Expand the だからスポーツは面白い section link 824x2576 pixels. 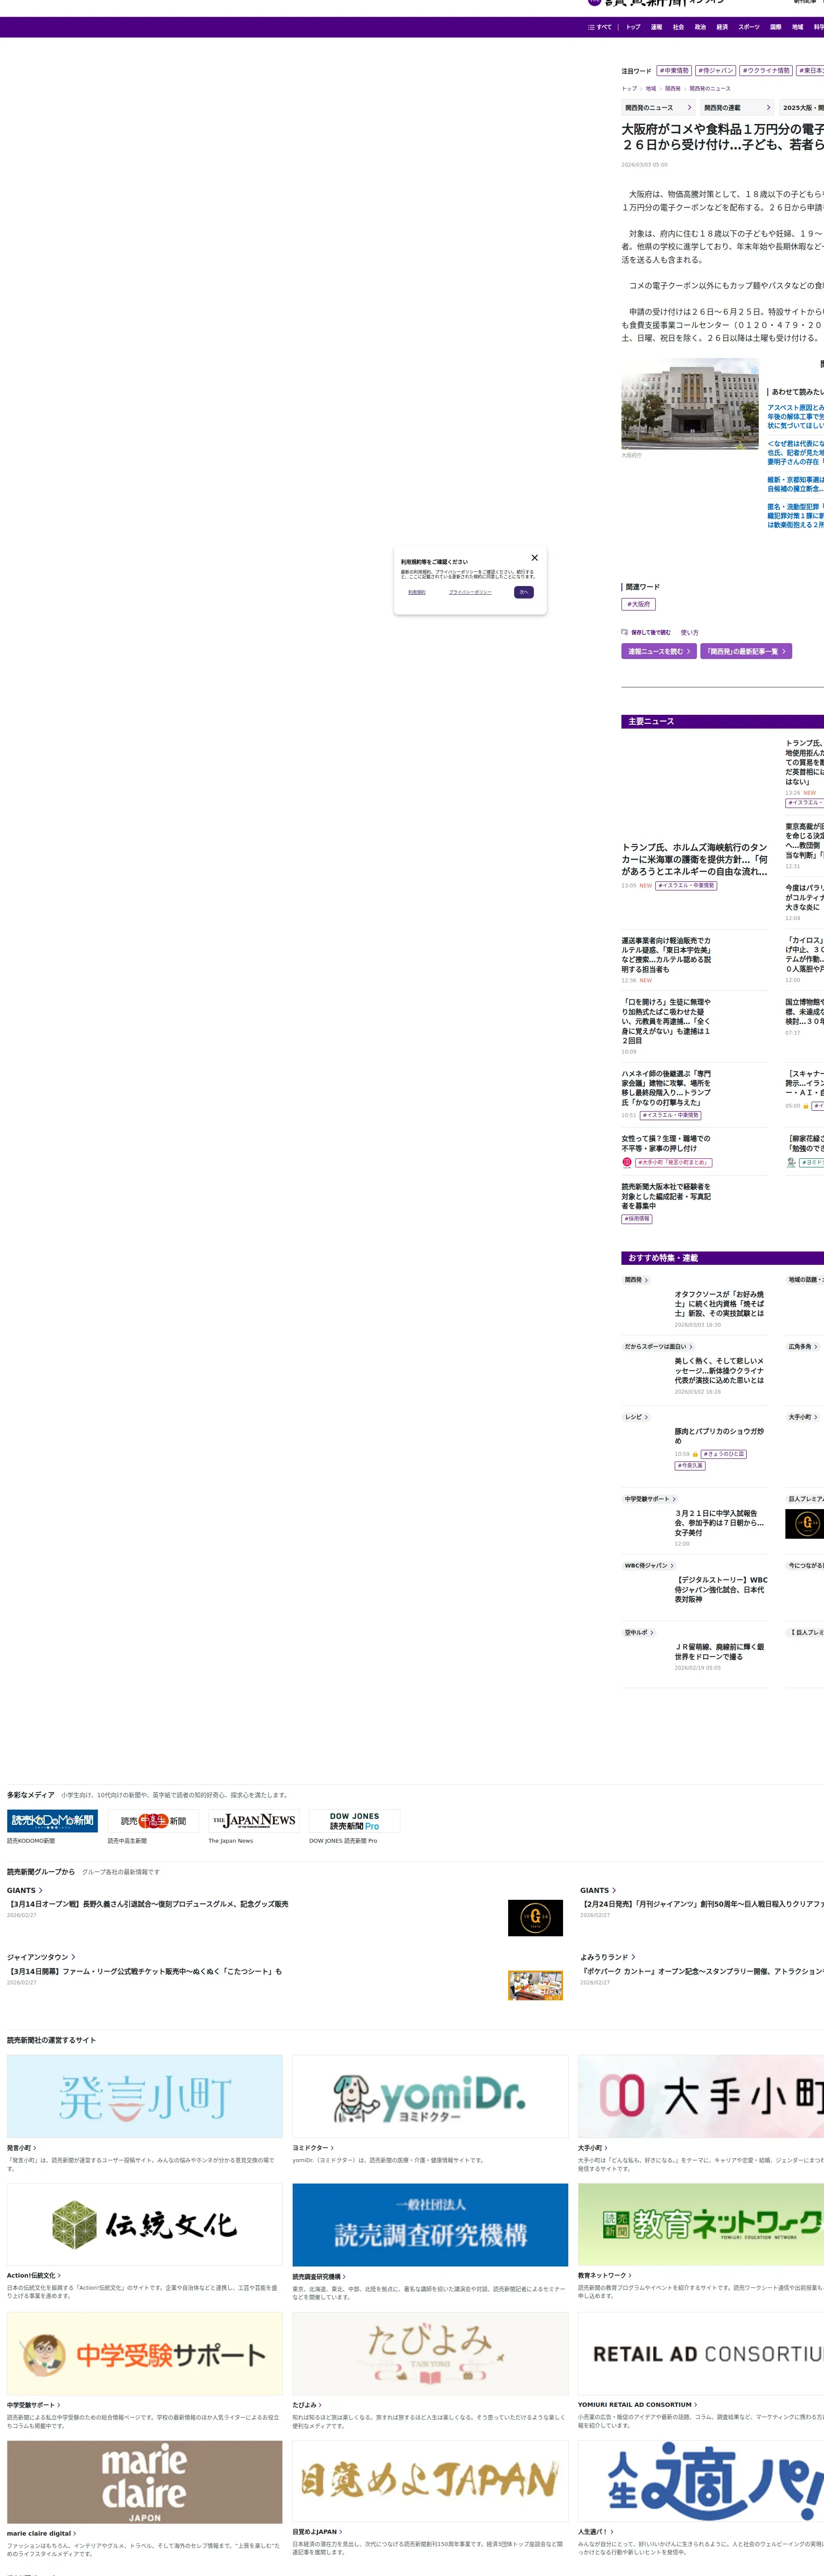click(x=659, y=1346)
